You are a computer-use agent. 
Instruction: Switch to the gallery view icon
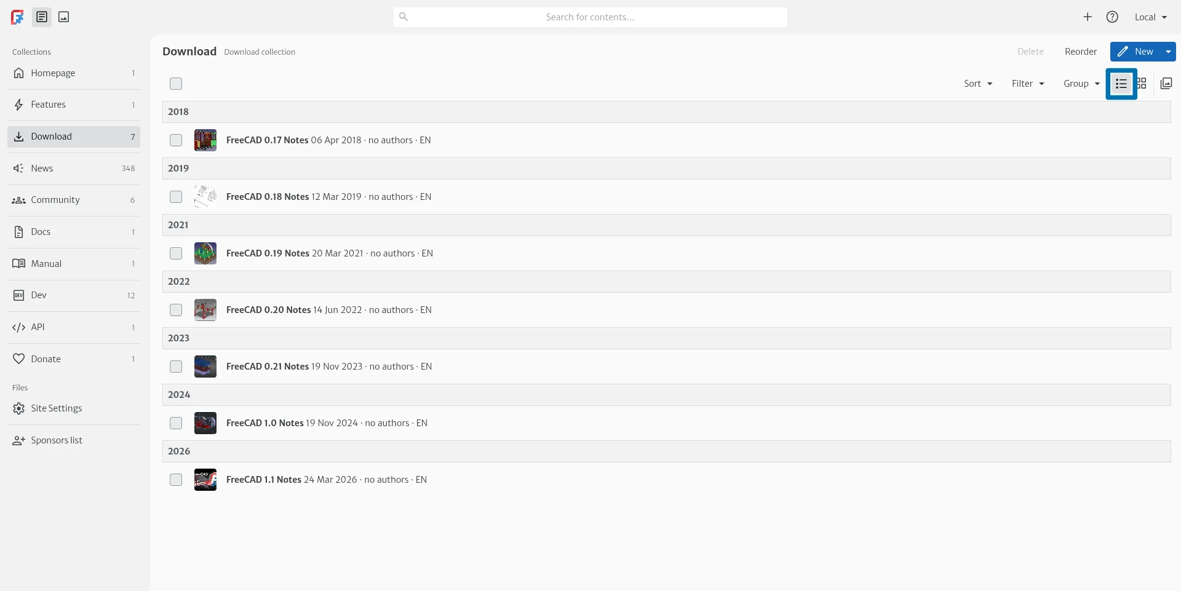1166,84
